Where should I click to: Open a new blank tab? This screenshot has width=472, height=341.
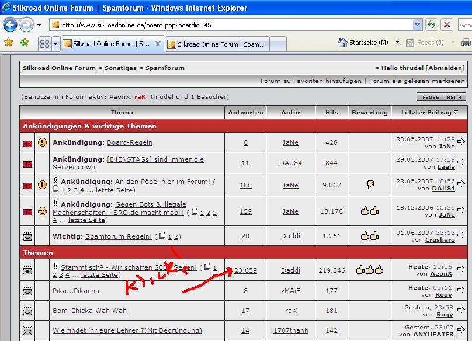(x=279, y=44)
